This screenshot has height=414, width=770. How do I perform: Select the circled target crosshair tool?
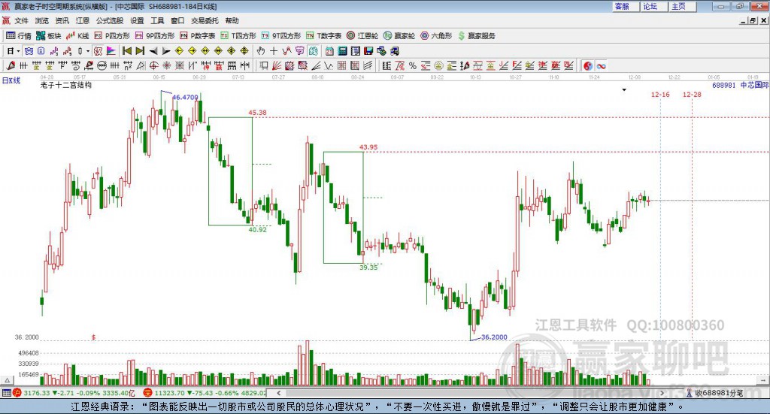point(153,65)
